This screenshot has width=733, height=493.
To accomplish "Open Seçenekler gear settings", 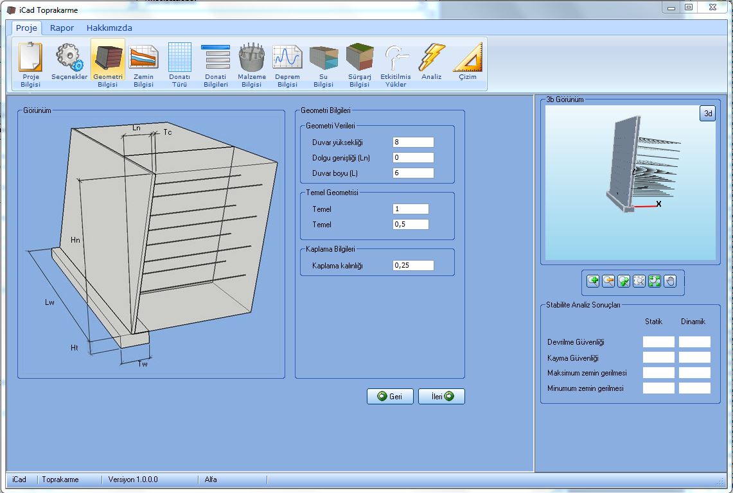I will coord(69,62).
